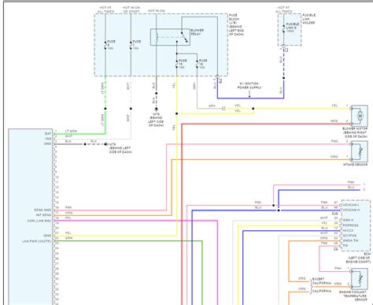Click the 'ENGINE COOLANT TEMPERATURE SENSOR' label
The height and width of the screenshot is (305, 373).
(x=353, y=296)
